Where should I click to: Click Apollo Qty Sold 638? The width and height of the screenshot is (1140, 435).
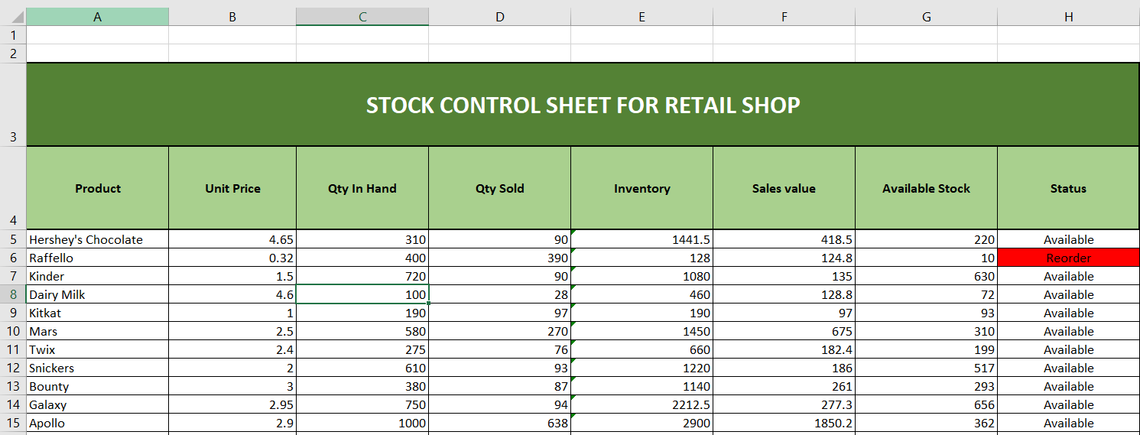[499, 423]
